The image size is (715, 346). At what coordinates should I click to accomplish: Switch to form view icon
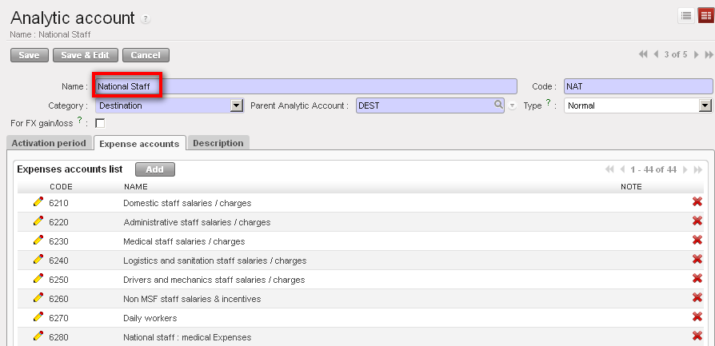coord(705,15)
